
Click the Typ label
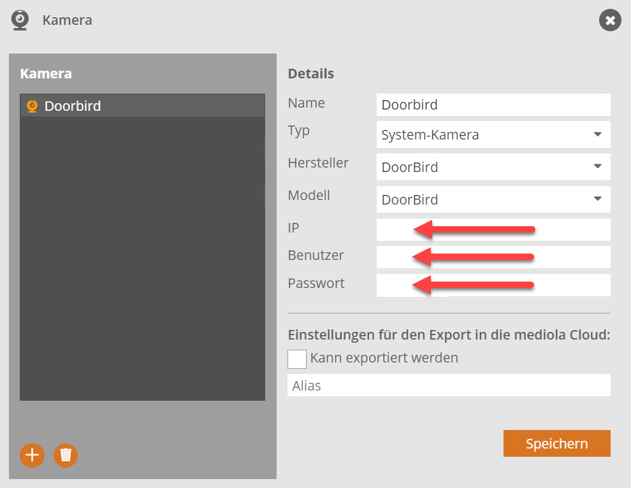(x=299, y=131)
